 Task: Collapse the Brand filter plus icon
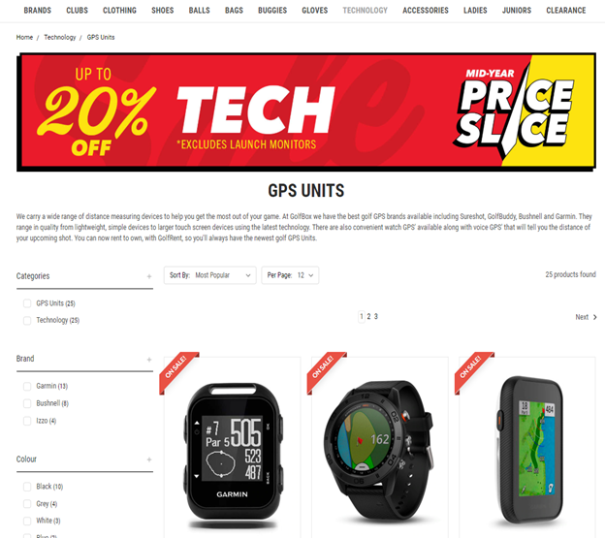pos(149,360)
